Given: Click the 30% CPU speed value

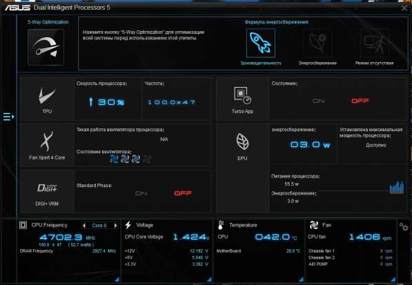Looking at the screenshot, I should 107,102.
